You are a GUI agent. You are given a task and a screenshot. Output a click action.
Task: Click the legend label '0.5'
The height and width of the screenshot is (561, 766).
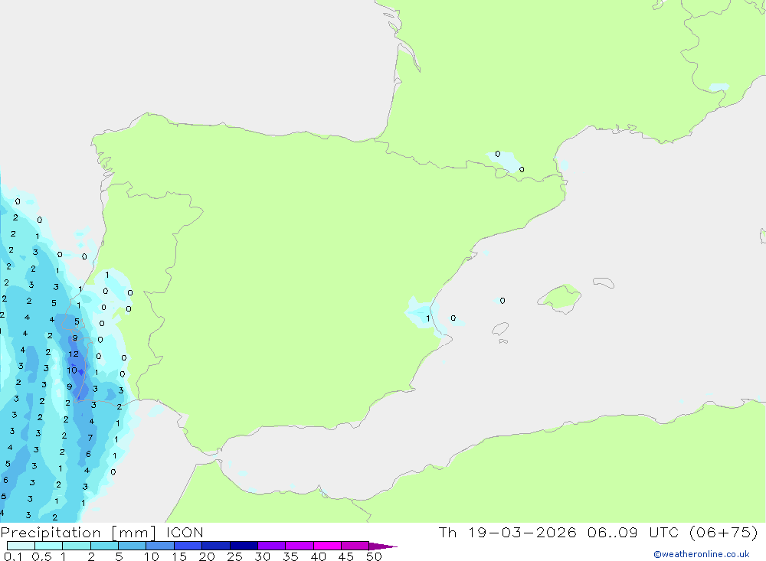point(41,556)
